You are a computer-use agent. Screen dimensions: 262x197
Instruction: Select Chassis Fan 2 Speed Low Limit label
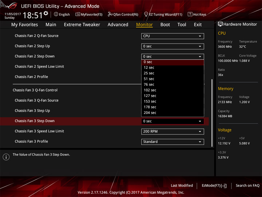pos(39,66)
